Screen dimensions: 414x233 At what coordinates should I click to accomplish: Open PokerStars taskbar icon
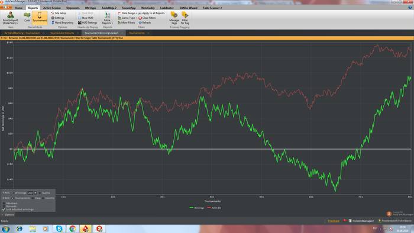(x=86, y=228)
